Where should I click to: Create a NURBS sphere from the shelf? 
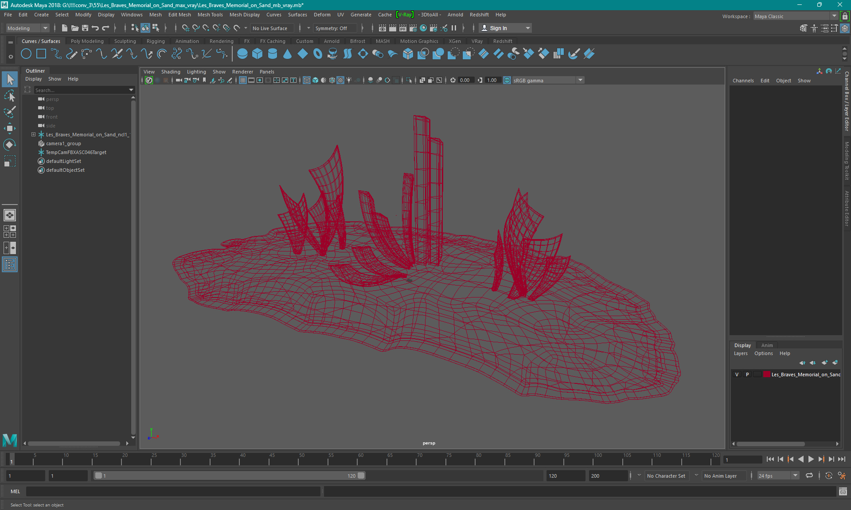click(242, 54)
